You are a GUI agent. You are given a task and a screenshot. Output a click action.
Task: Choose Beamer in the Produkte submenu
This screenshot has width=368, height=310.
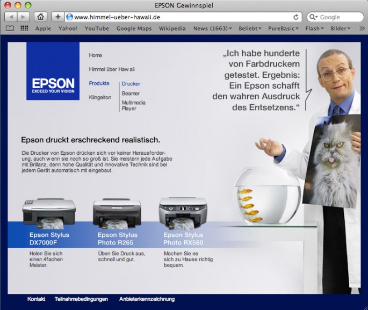[x=131, y=93]
